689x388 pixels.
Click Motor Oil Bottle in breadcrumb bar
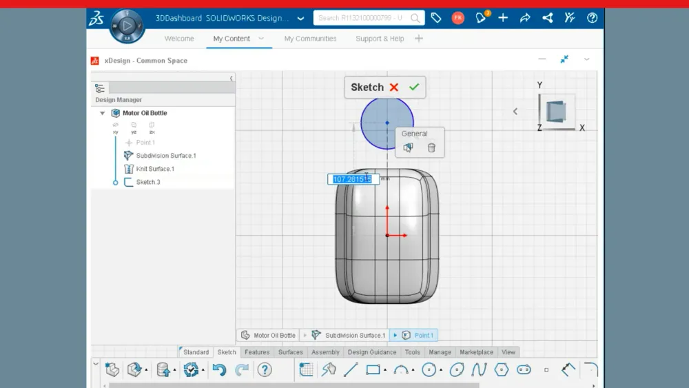point(269,335)
